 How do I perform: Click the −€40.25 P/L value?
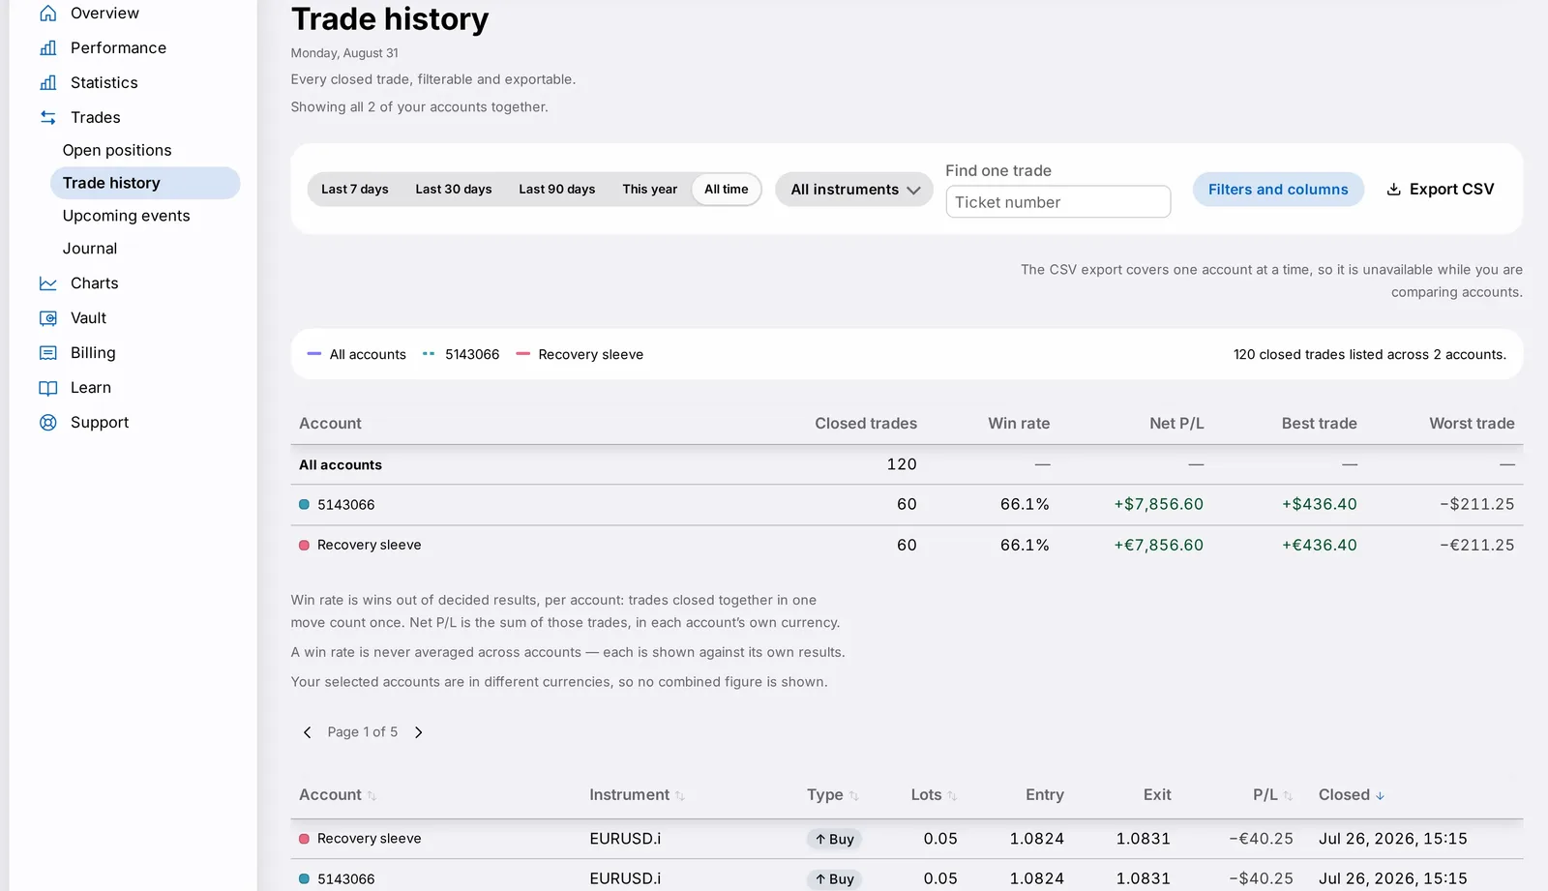tap(1261, 839)
